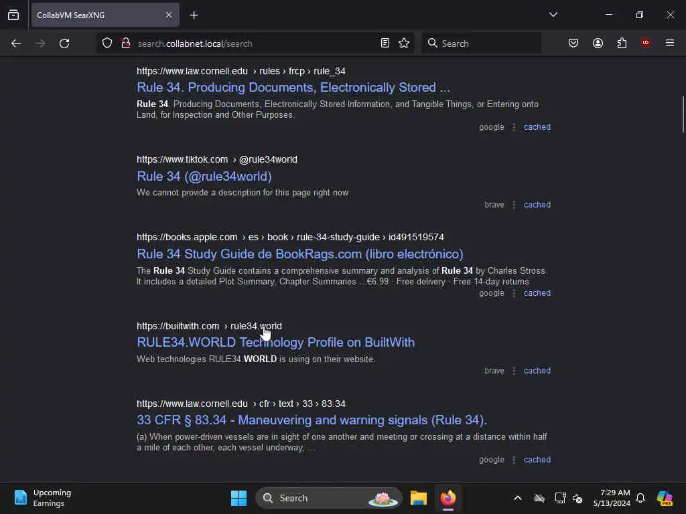The width and height of the screenshot is (686, 514).
Task: Reload the current search page
Action: pos(64,44)
